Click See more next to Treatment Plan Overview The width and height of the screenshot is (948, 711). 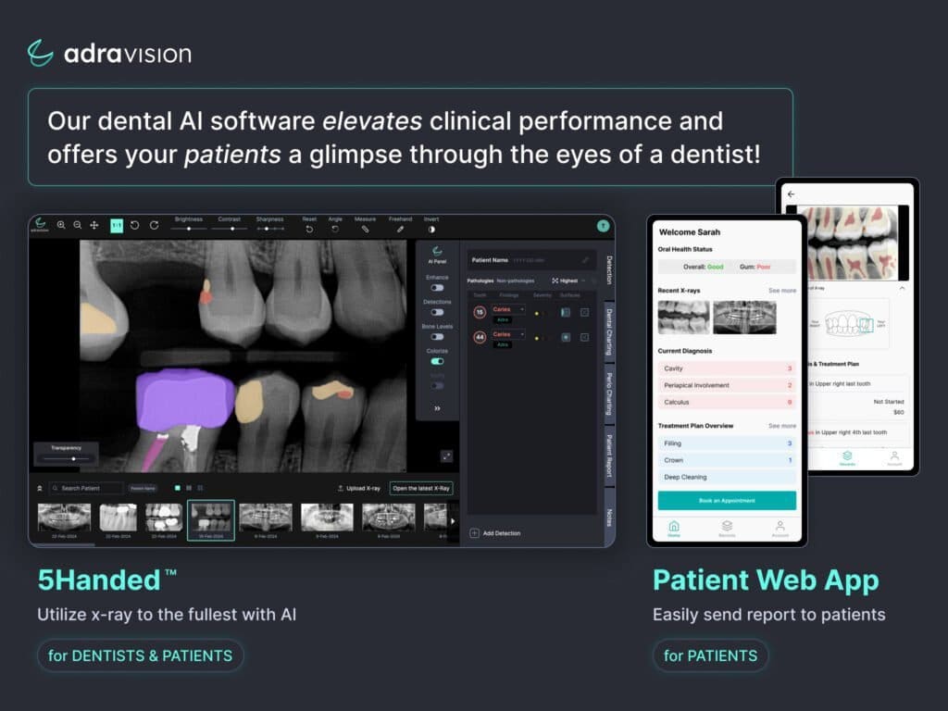(x=782, y=426)
